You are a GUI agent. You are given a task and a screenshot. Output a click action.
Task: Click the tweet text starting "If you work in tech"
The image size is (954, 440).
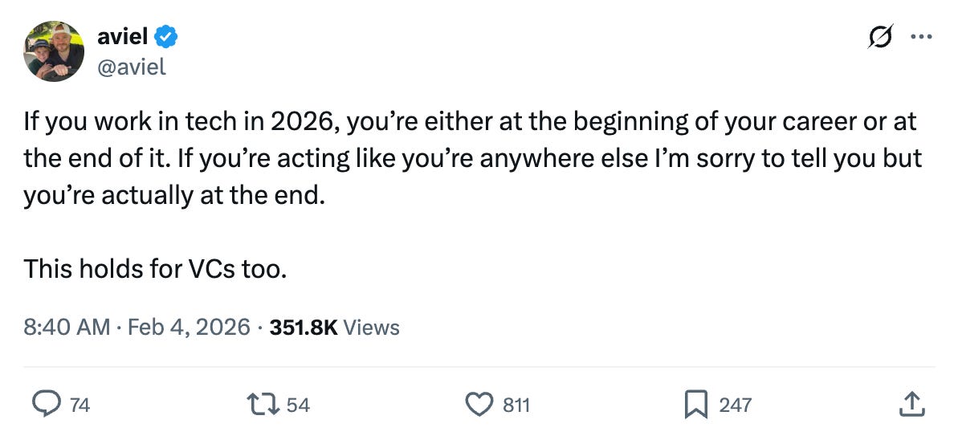[473, 160]
